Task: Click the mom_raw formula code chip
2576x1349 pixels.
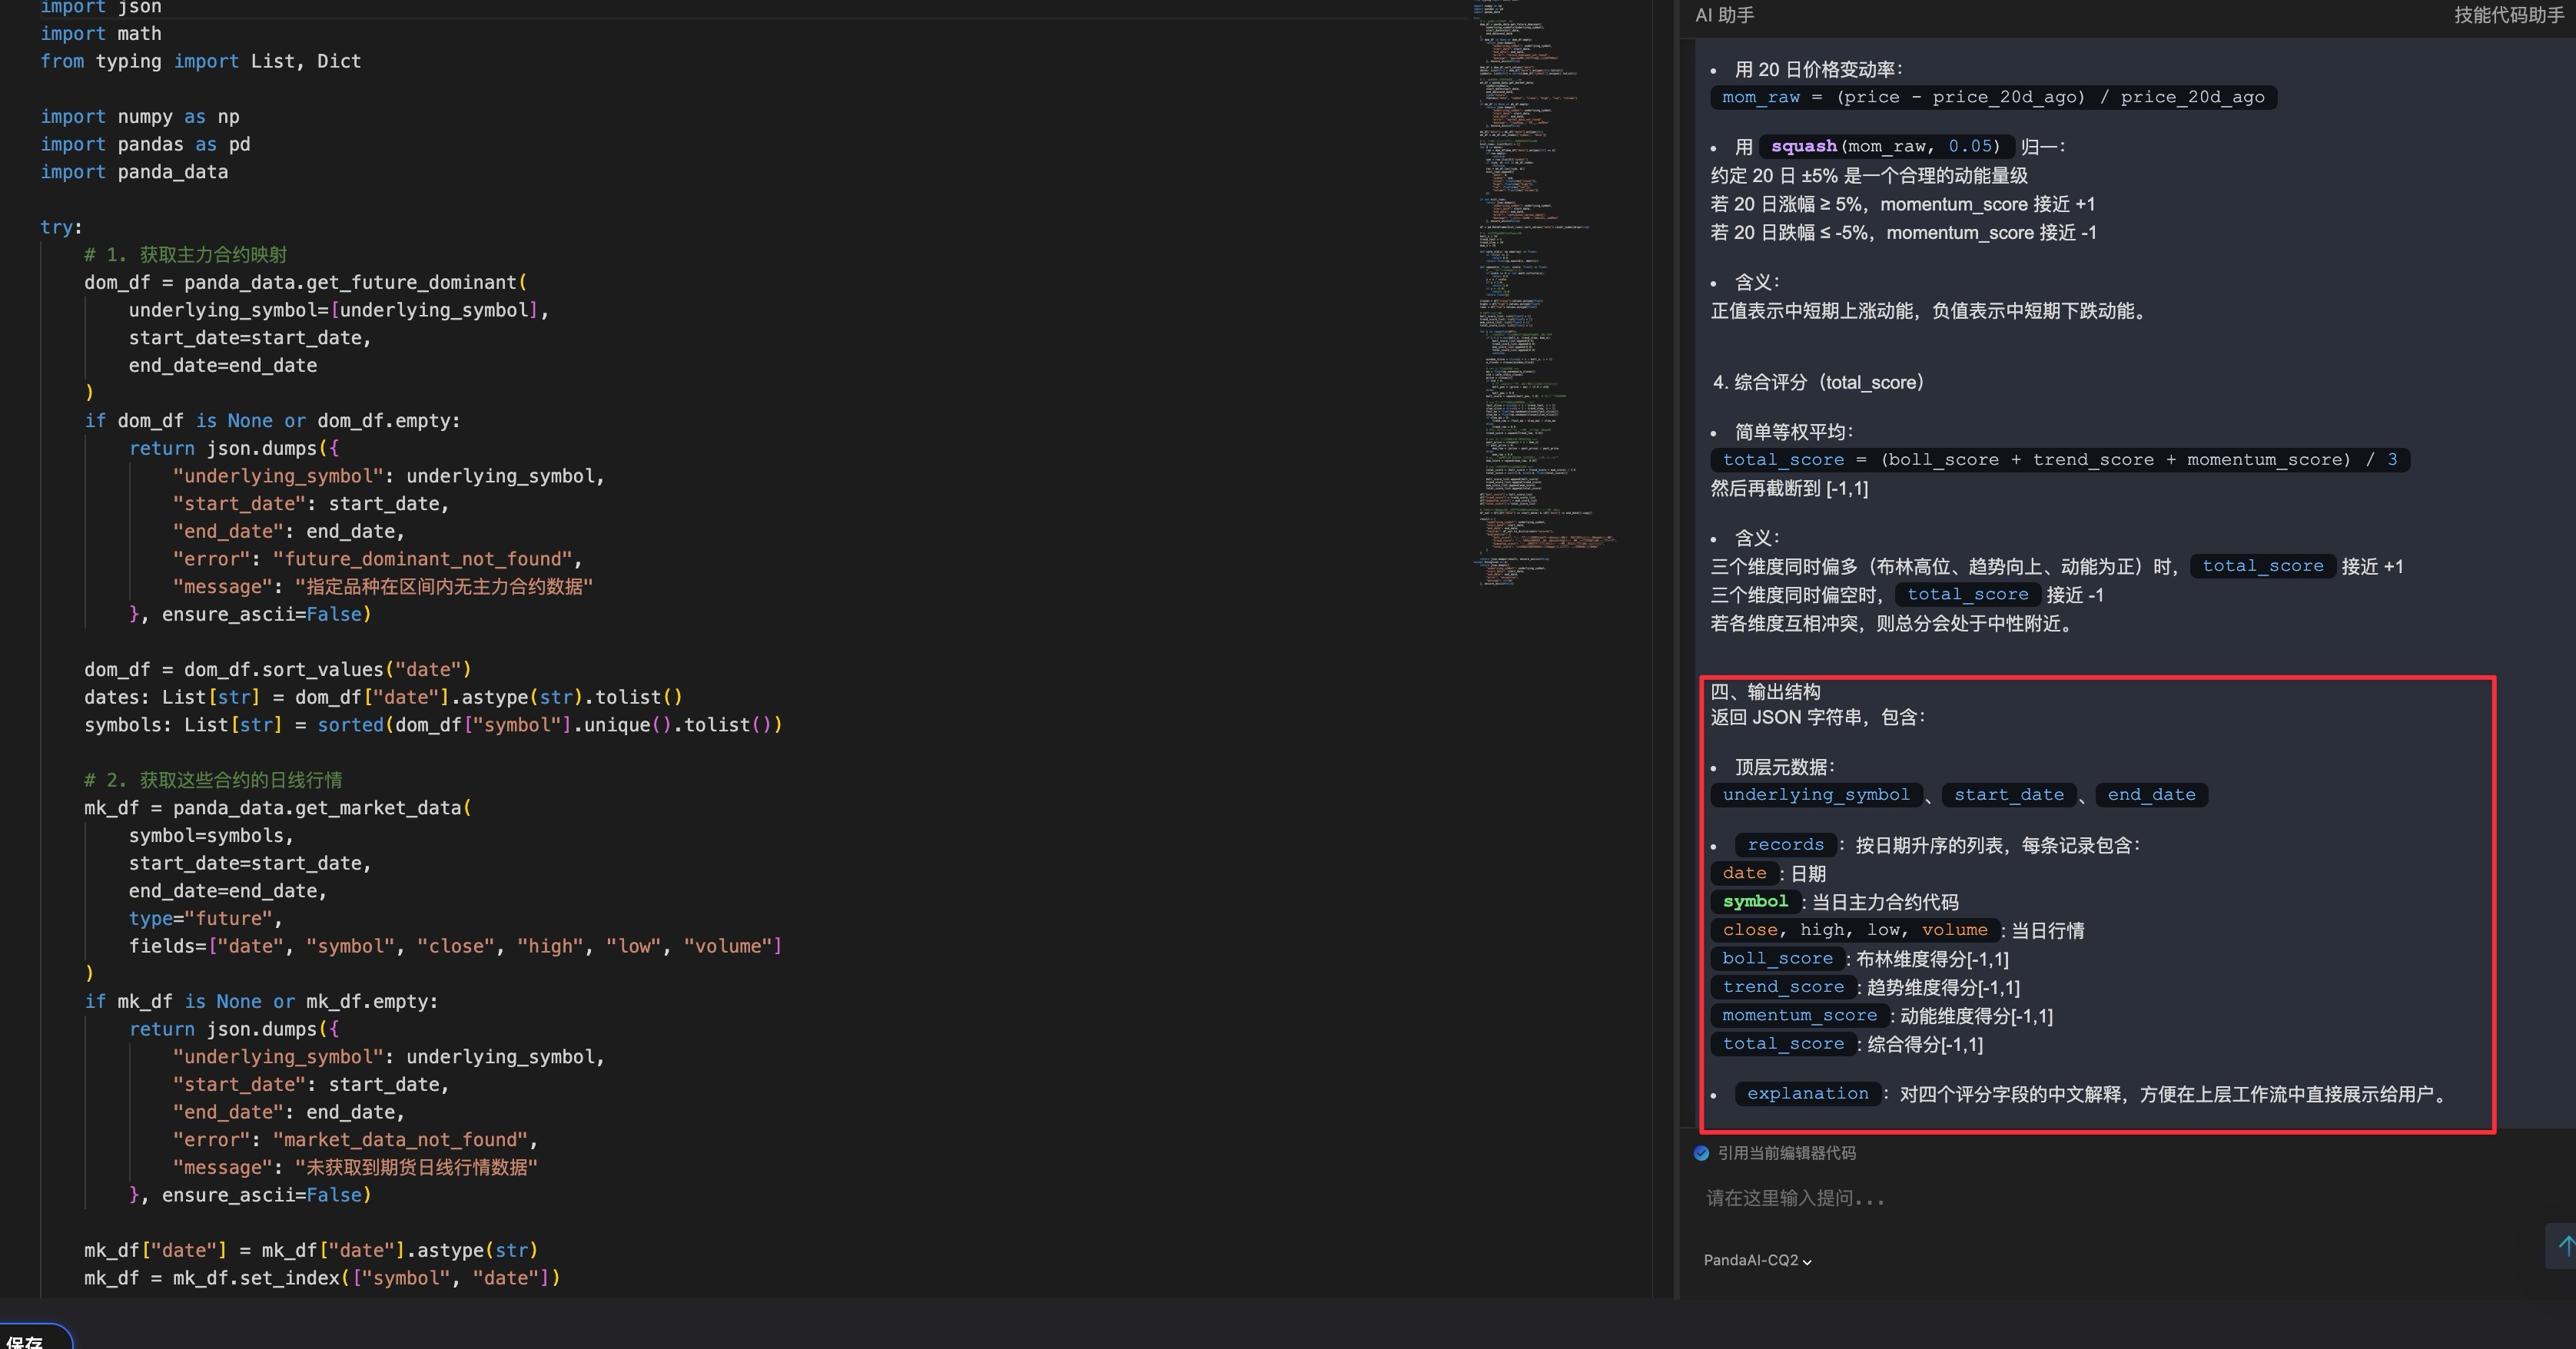Action: tap(1992, 97)
